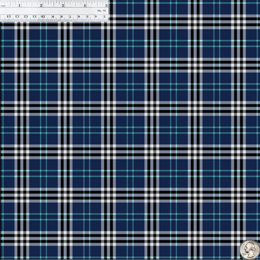
Task: Click the upside-down 13 centimeter number
Action: tap(17, 17)
